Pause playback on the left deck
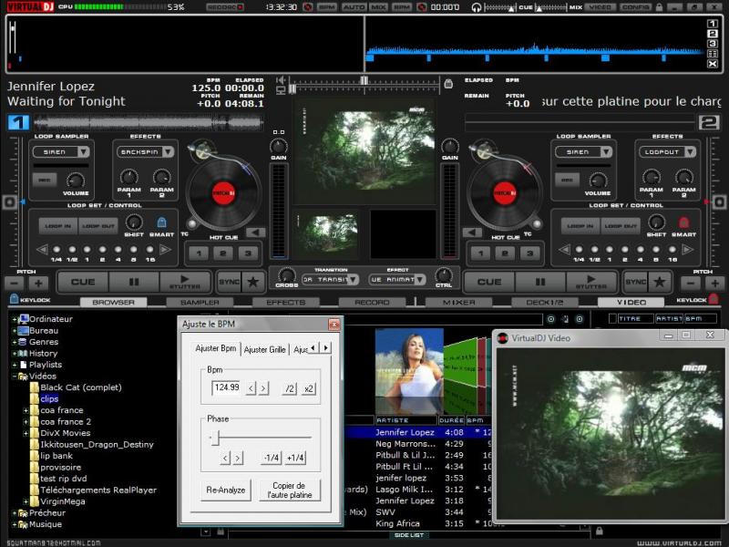The height and width of the screenshot is (547, 729). 133,283
